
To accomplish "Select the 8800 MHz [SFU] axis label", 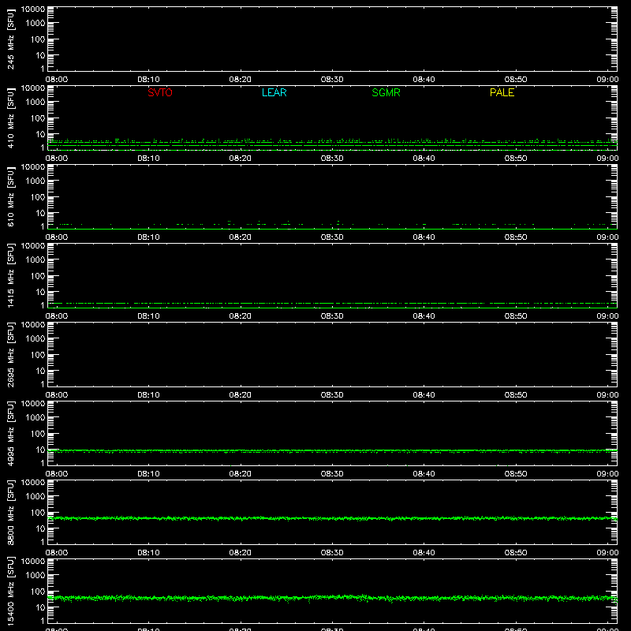I will [x=10, y=512].
